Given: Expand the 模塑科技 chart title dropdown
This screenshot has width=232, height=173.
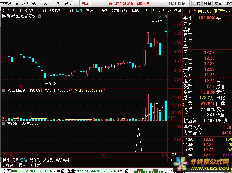Looking at the screenshot, I should coord(40,16).
